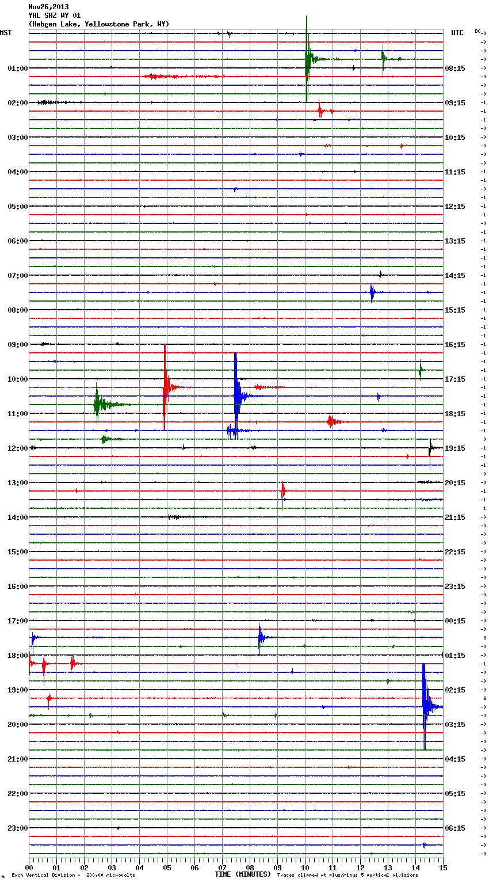This screenshot has height=883, width=489.
Task: Select the 06:15 UTC time label
Action: [455, 828]
